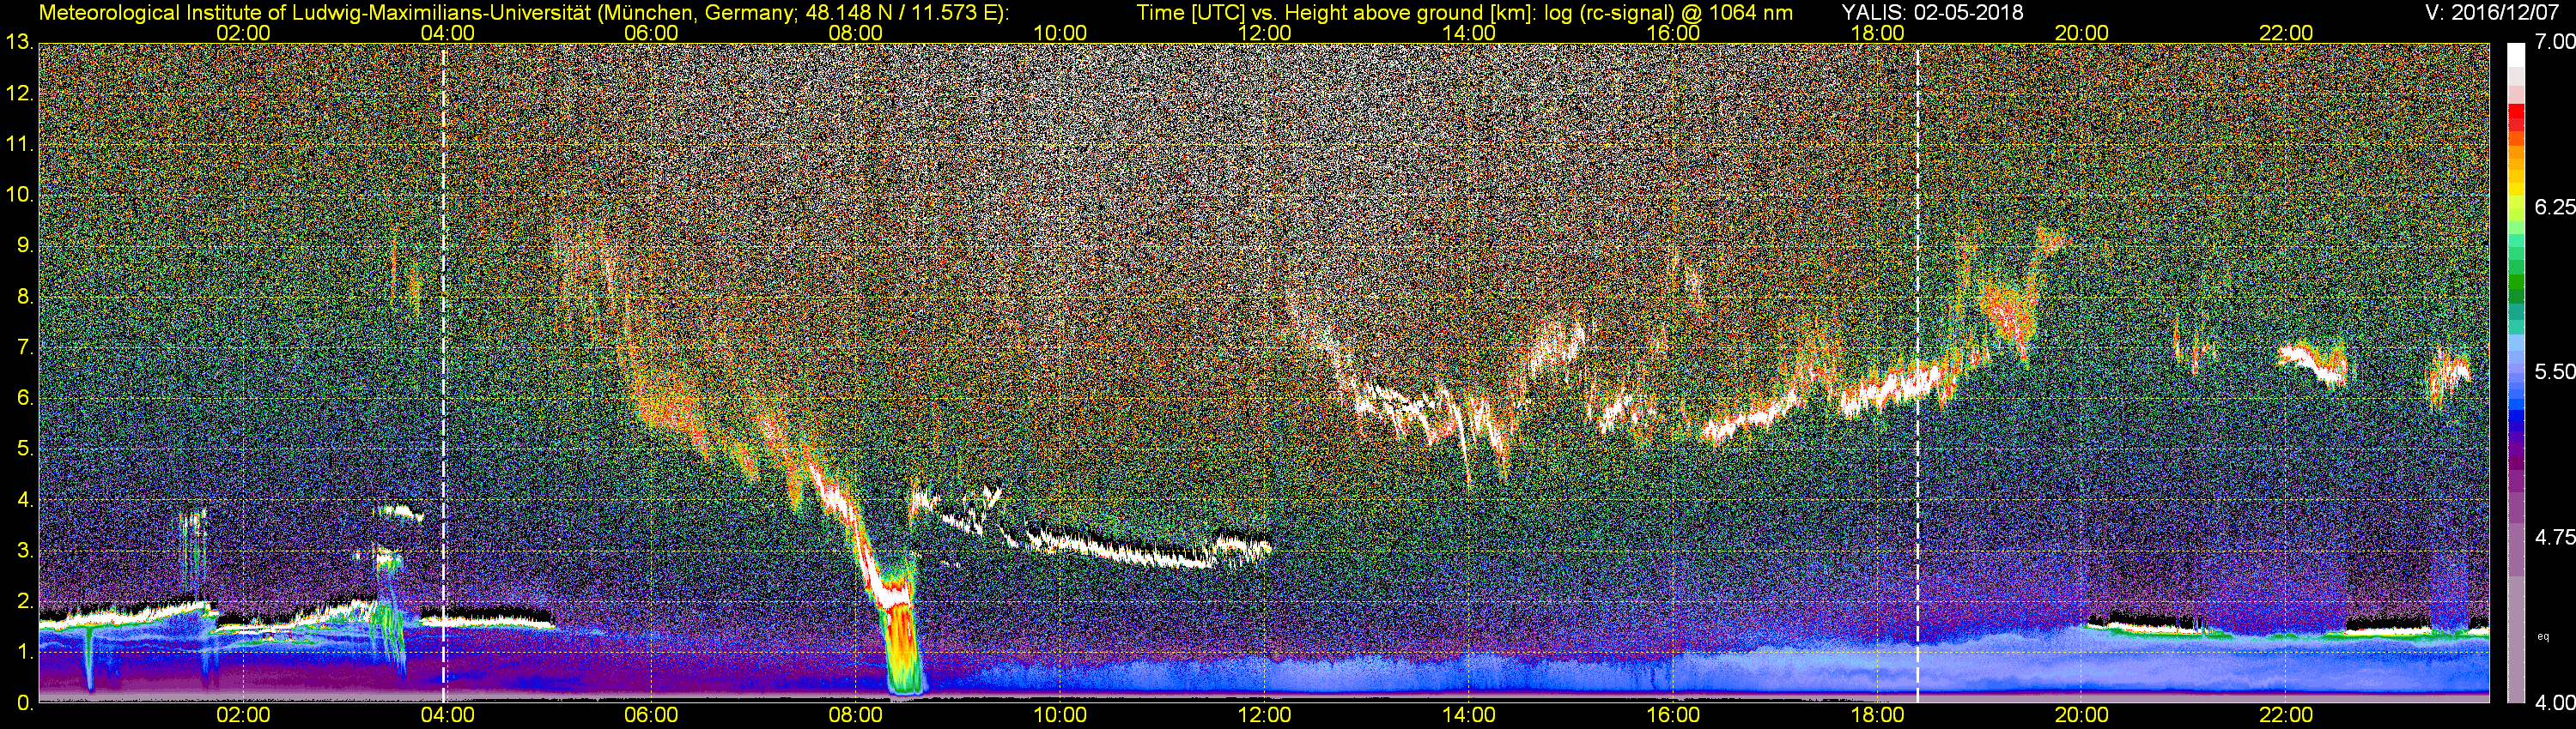2576x729 pixels.
Task: Click the 8 km height axis label
Action: (24, 297)
